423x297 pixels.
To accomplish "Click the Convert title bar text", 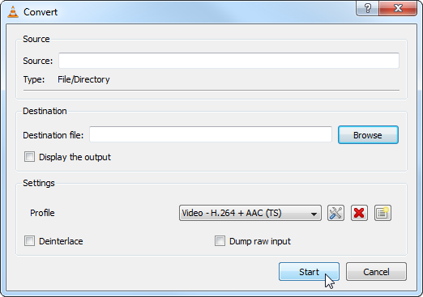I will (x=41, y=12).
